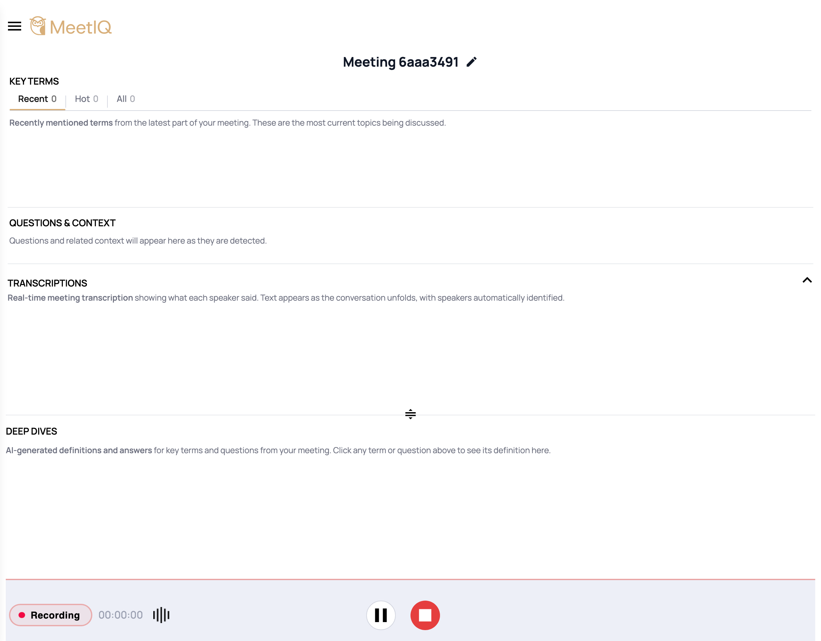This screenshot has width=821, height=641.
Task: Click the TRANSCRIPTIONS heading
Action: point(47,283)
